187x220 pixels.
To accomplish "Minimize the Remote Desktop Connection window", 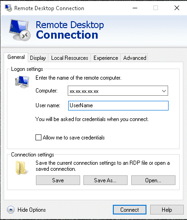I will coord(135,8).
